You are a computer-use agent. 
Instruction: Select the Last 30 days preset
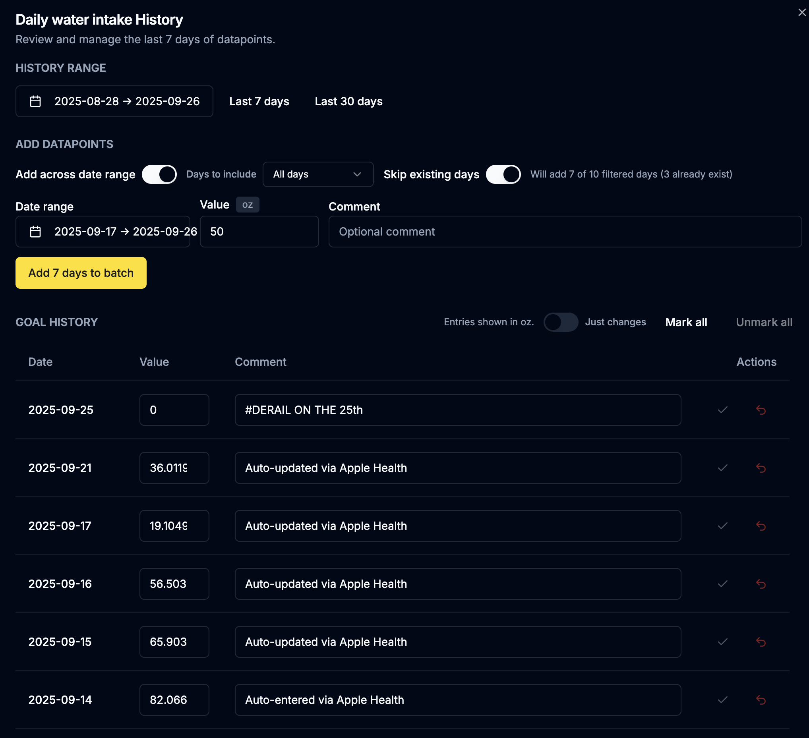[x=348, y=101]
